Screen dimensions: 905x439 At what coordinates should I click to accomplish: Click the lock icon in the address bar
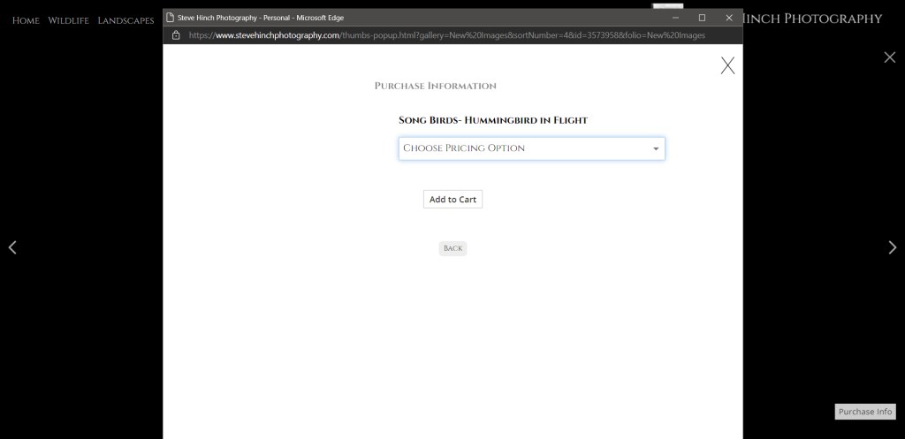(x=176, y=35)
